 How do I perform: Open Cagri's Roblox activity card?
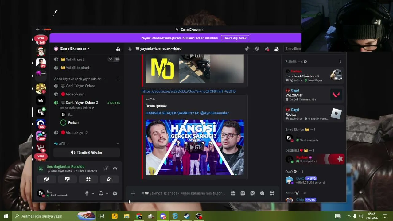click(x=314, y=114)
